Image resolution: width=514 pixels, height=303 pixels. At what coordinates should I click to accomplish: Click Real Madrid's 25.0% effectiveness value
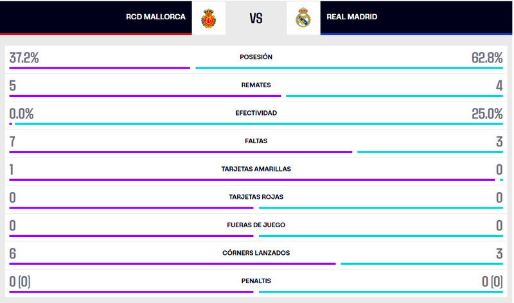tap(486, 114)
